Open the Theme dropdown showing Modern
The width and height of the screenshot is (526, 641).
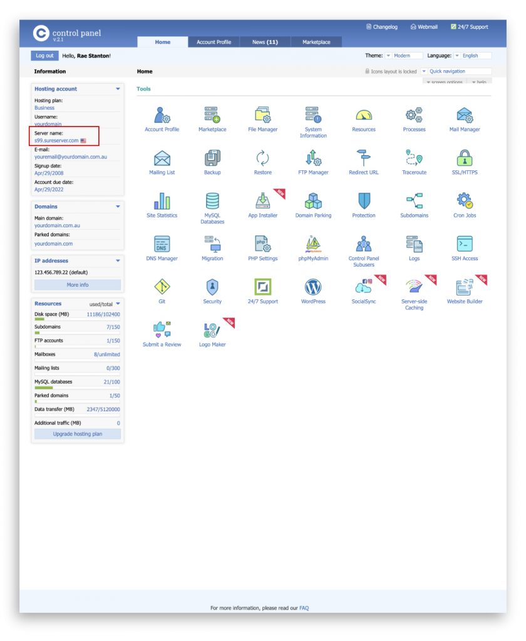[x=404, y=56]
